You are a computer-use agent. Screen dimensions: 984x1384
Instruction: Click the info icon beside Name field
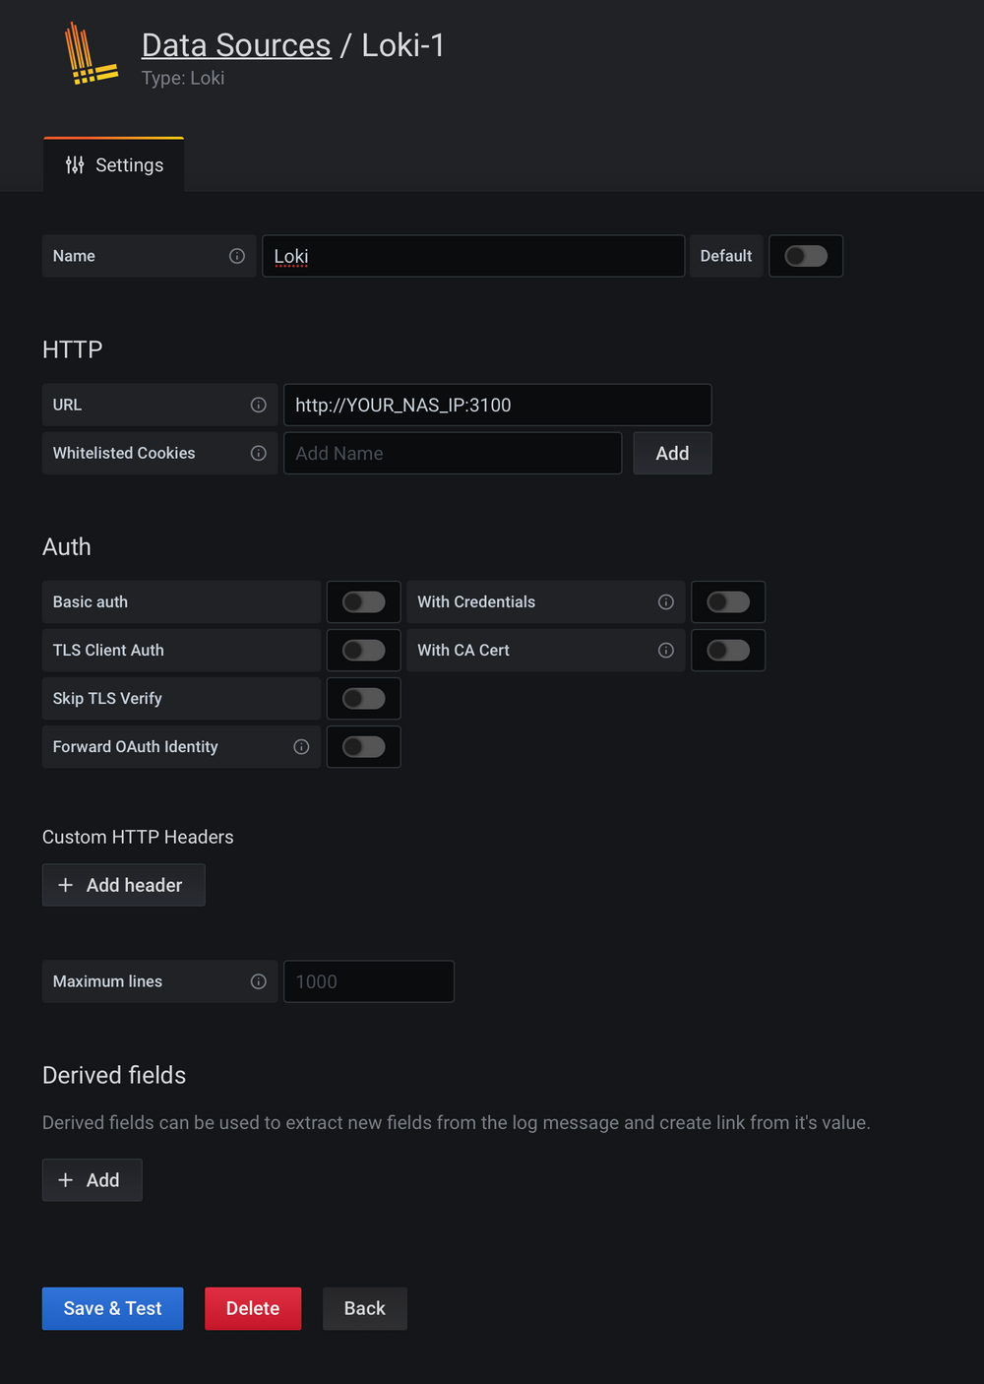pyautogui.click(x=236, y=256)
